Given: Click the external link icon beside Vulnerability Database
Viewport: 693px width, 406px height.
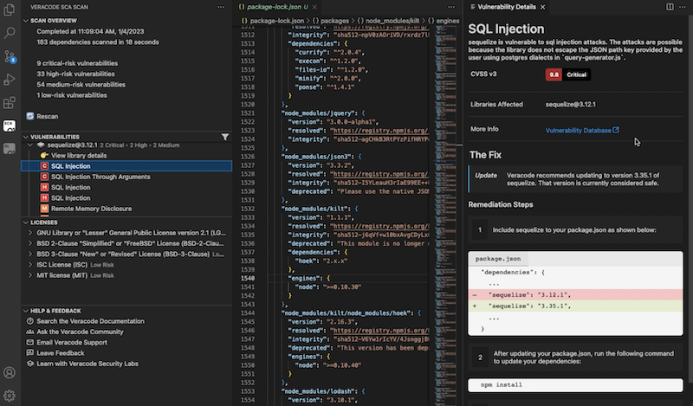Looking at the screenshot, I should 616,130.
